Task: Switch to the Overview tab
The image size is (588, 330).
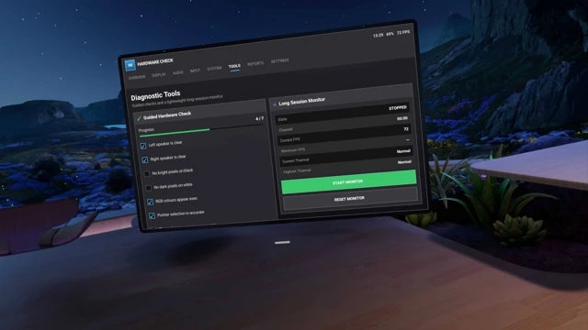Action: [x=137, y=77]
